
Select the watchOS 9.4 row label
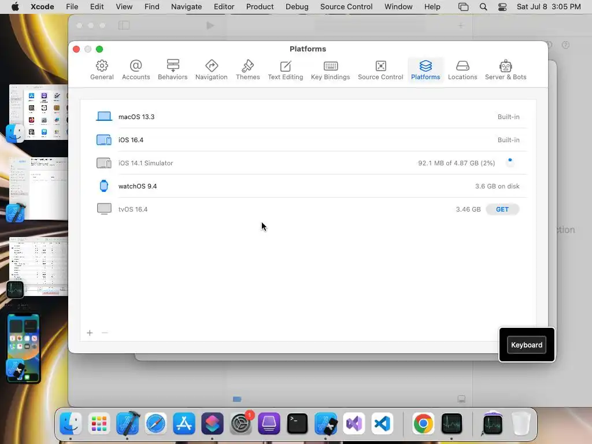(138, 186)
